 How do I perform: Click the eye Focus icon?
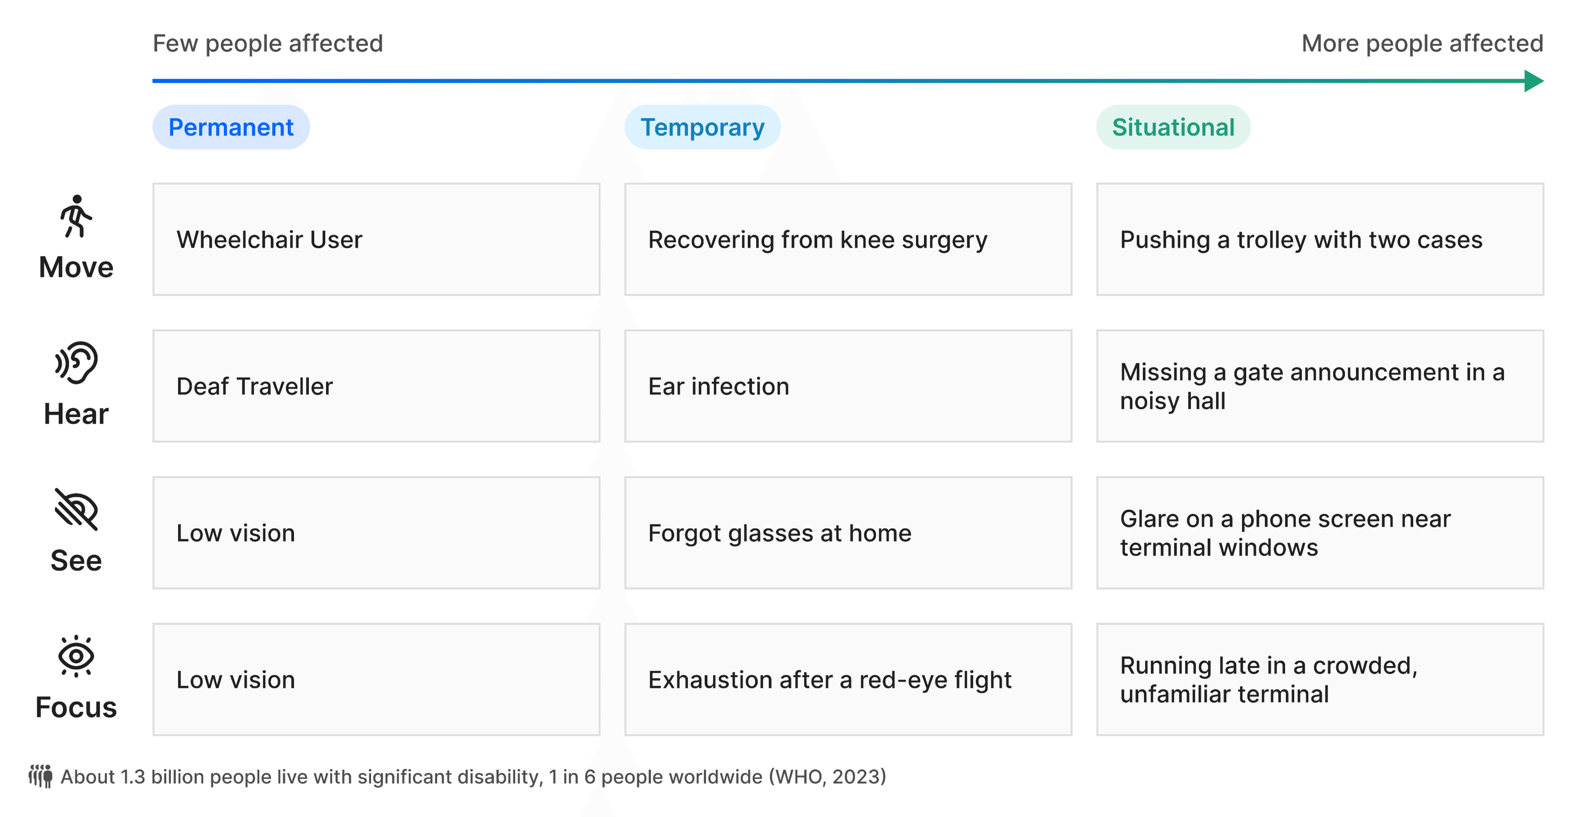click(x=76, y=656)
